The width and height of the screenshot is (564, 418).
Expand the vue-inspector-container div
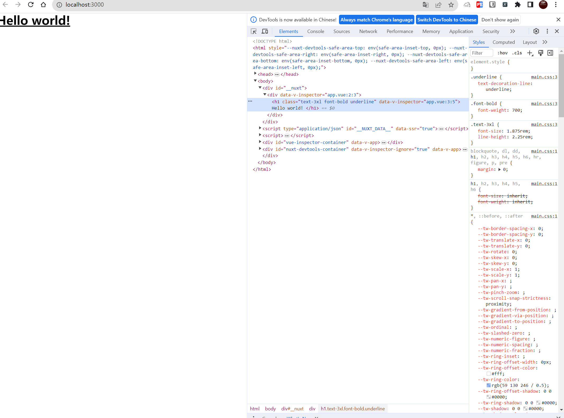point(260,142)
